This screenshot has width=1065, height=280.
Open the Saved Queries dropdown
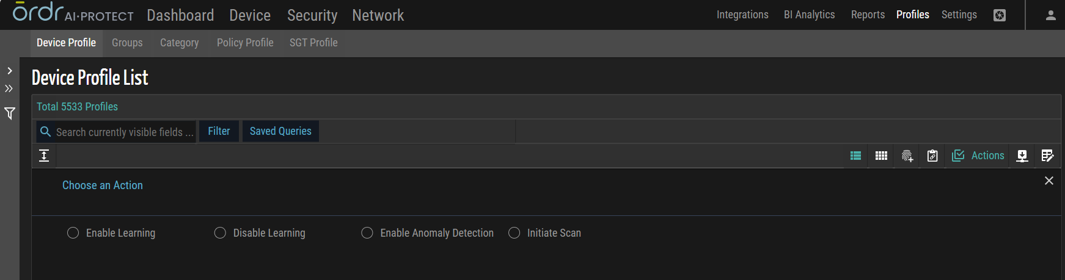[x=280, y=131]
